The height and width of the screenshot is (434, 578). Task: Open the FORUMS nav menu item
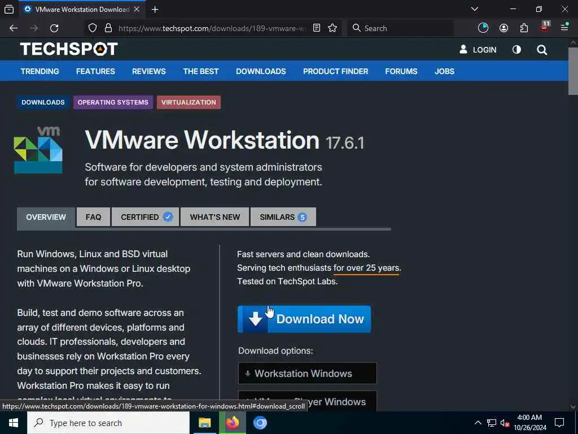(401, 71)
